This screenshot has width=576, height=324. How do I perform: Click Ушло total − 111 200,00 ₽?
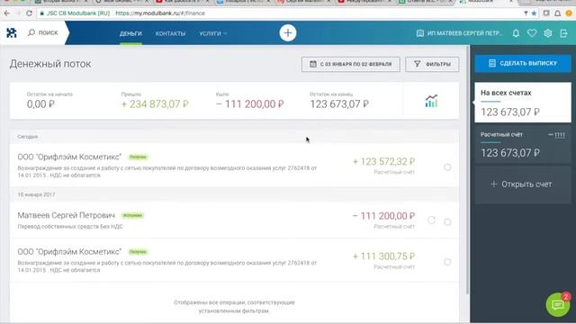tap(250, 104)
